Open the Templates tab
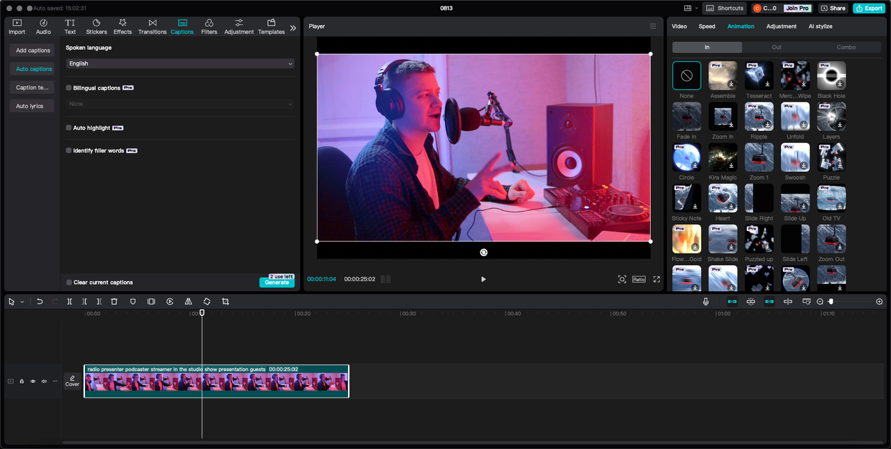This screenshot has width=891, height=449. pos(271,26)
